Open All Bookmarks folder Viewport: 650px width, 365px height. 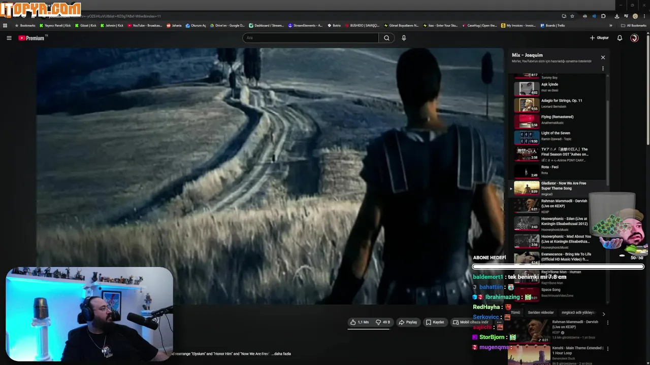click(x=633, y=25)
